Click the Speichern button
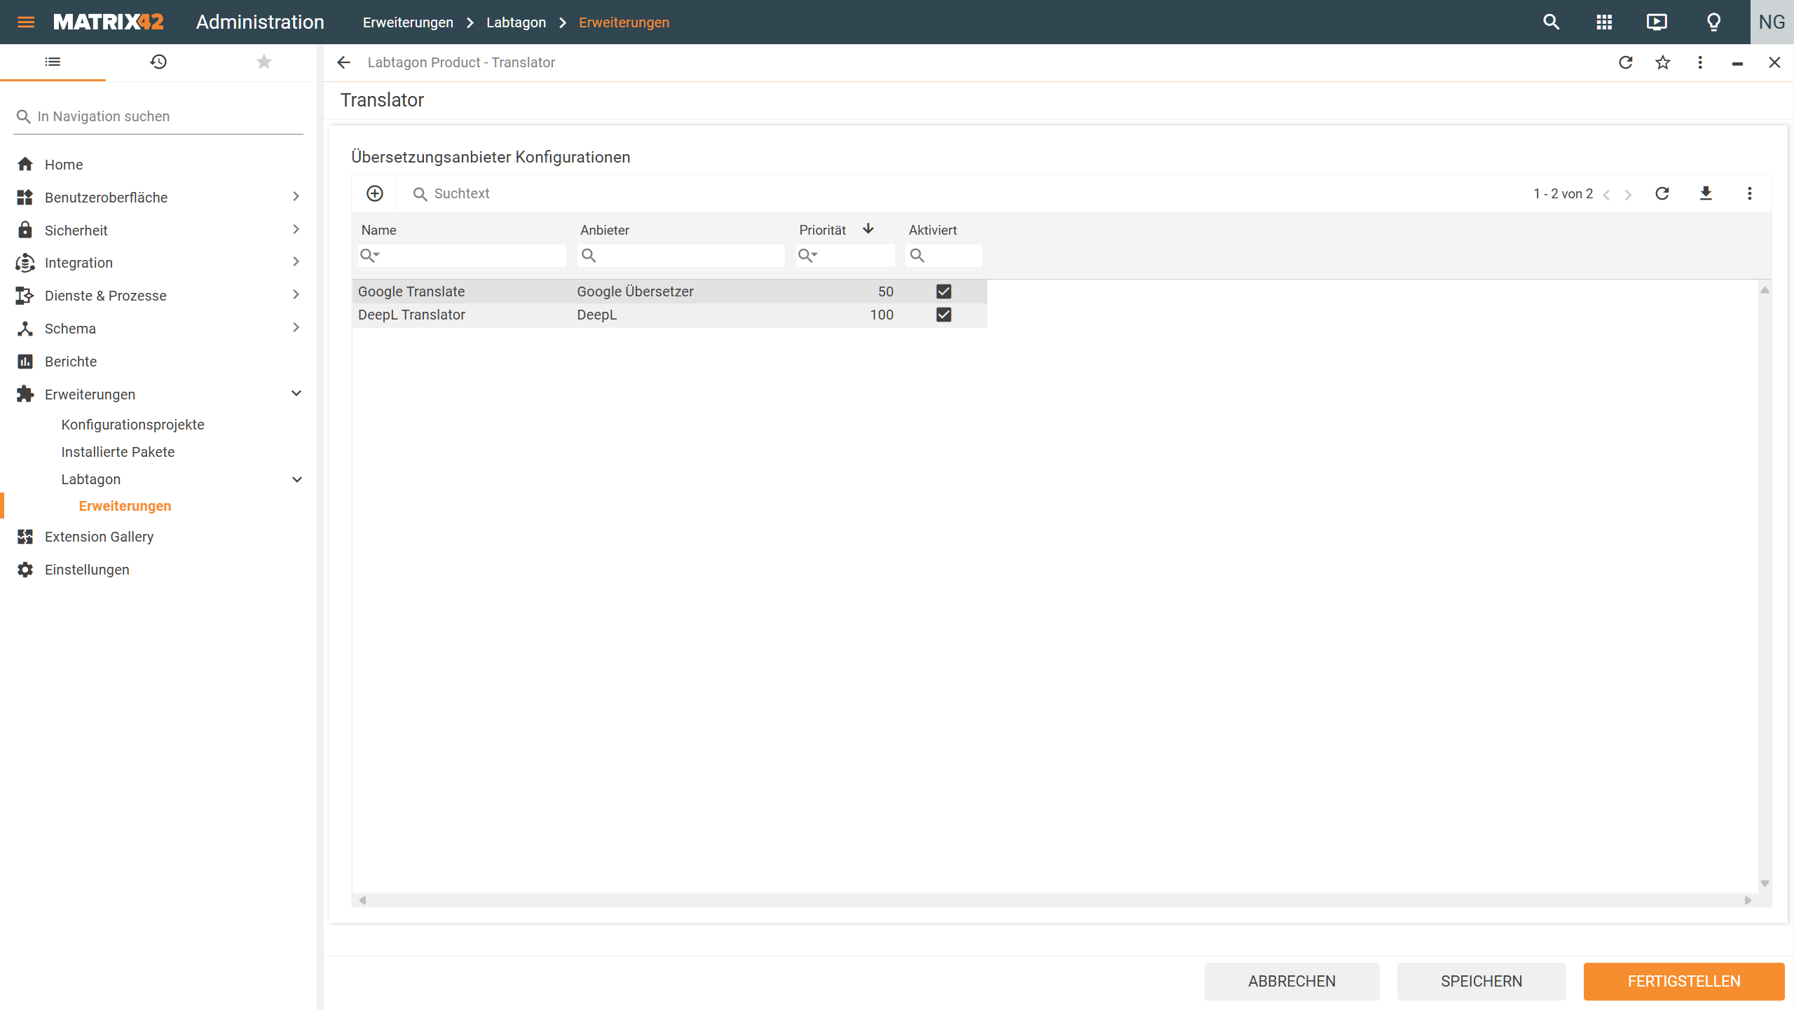This screenshot has height=1009, width=1794. 1481,981
